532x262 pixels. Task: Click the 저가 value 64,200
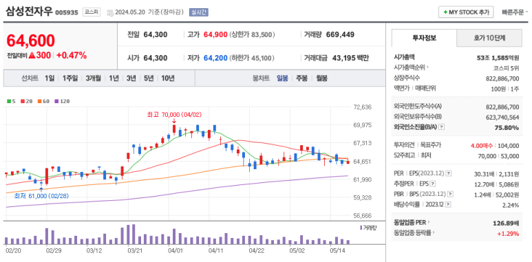215,58
